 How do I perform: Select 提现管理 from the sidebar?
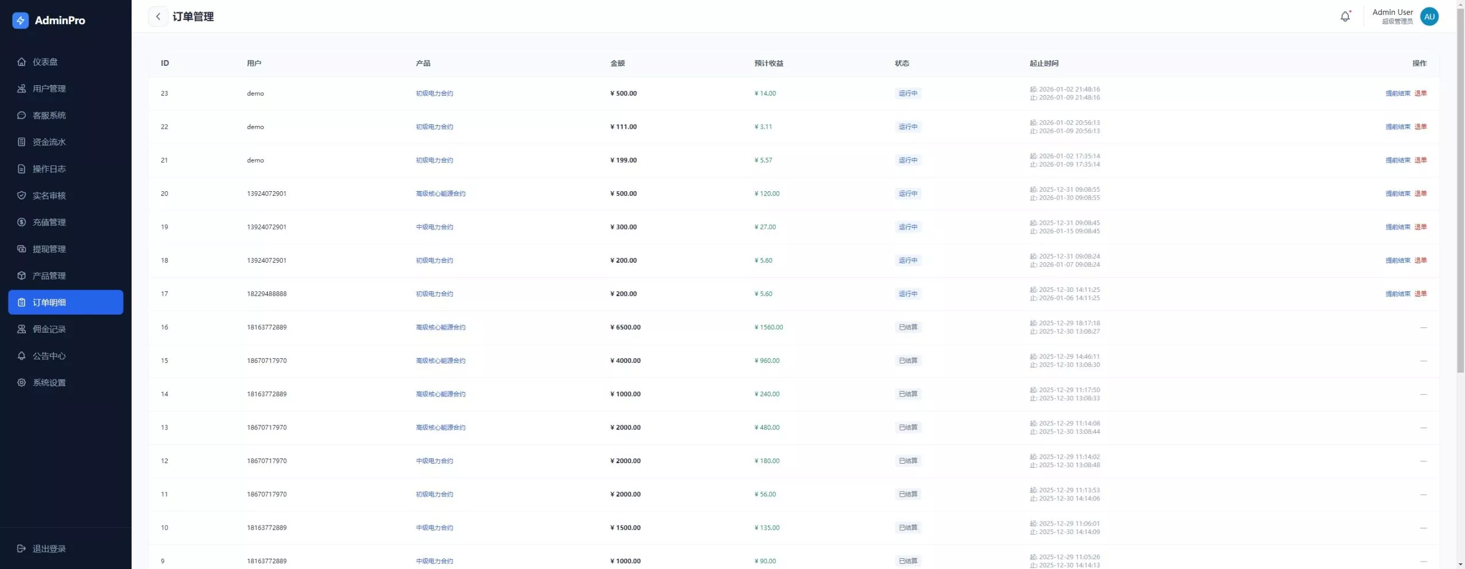pyautogui.click(x=49, y=249)
